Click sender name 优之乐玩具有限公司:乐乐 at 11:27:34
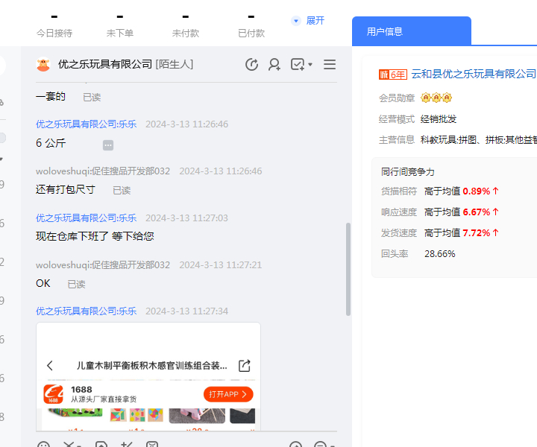This screenshot has height=447, width=537. pos(87,311)
